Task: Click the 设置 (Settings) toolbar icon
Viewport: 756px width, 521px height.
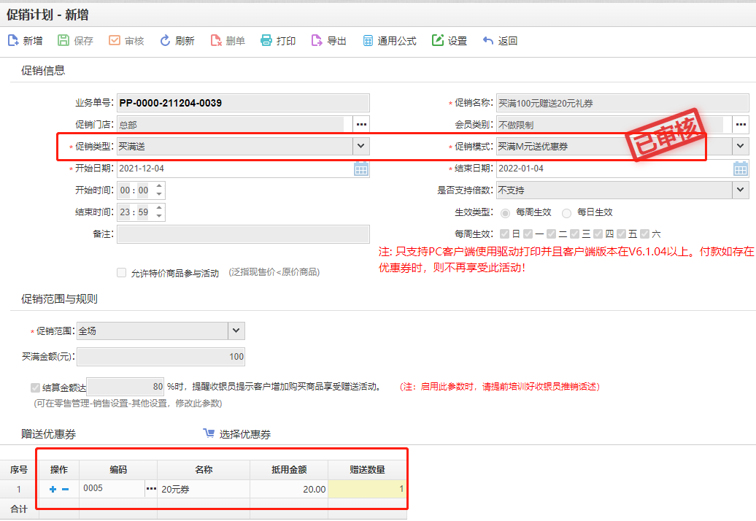Action: pos(438,41)
